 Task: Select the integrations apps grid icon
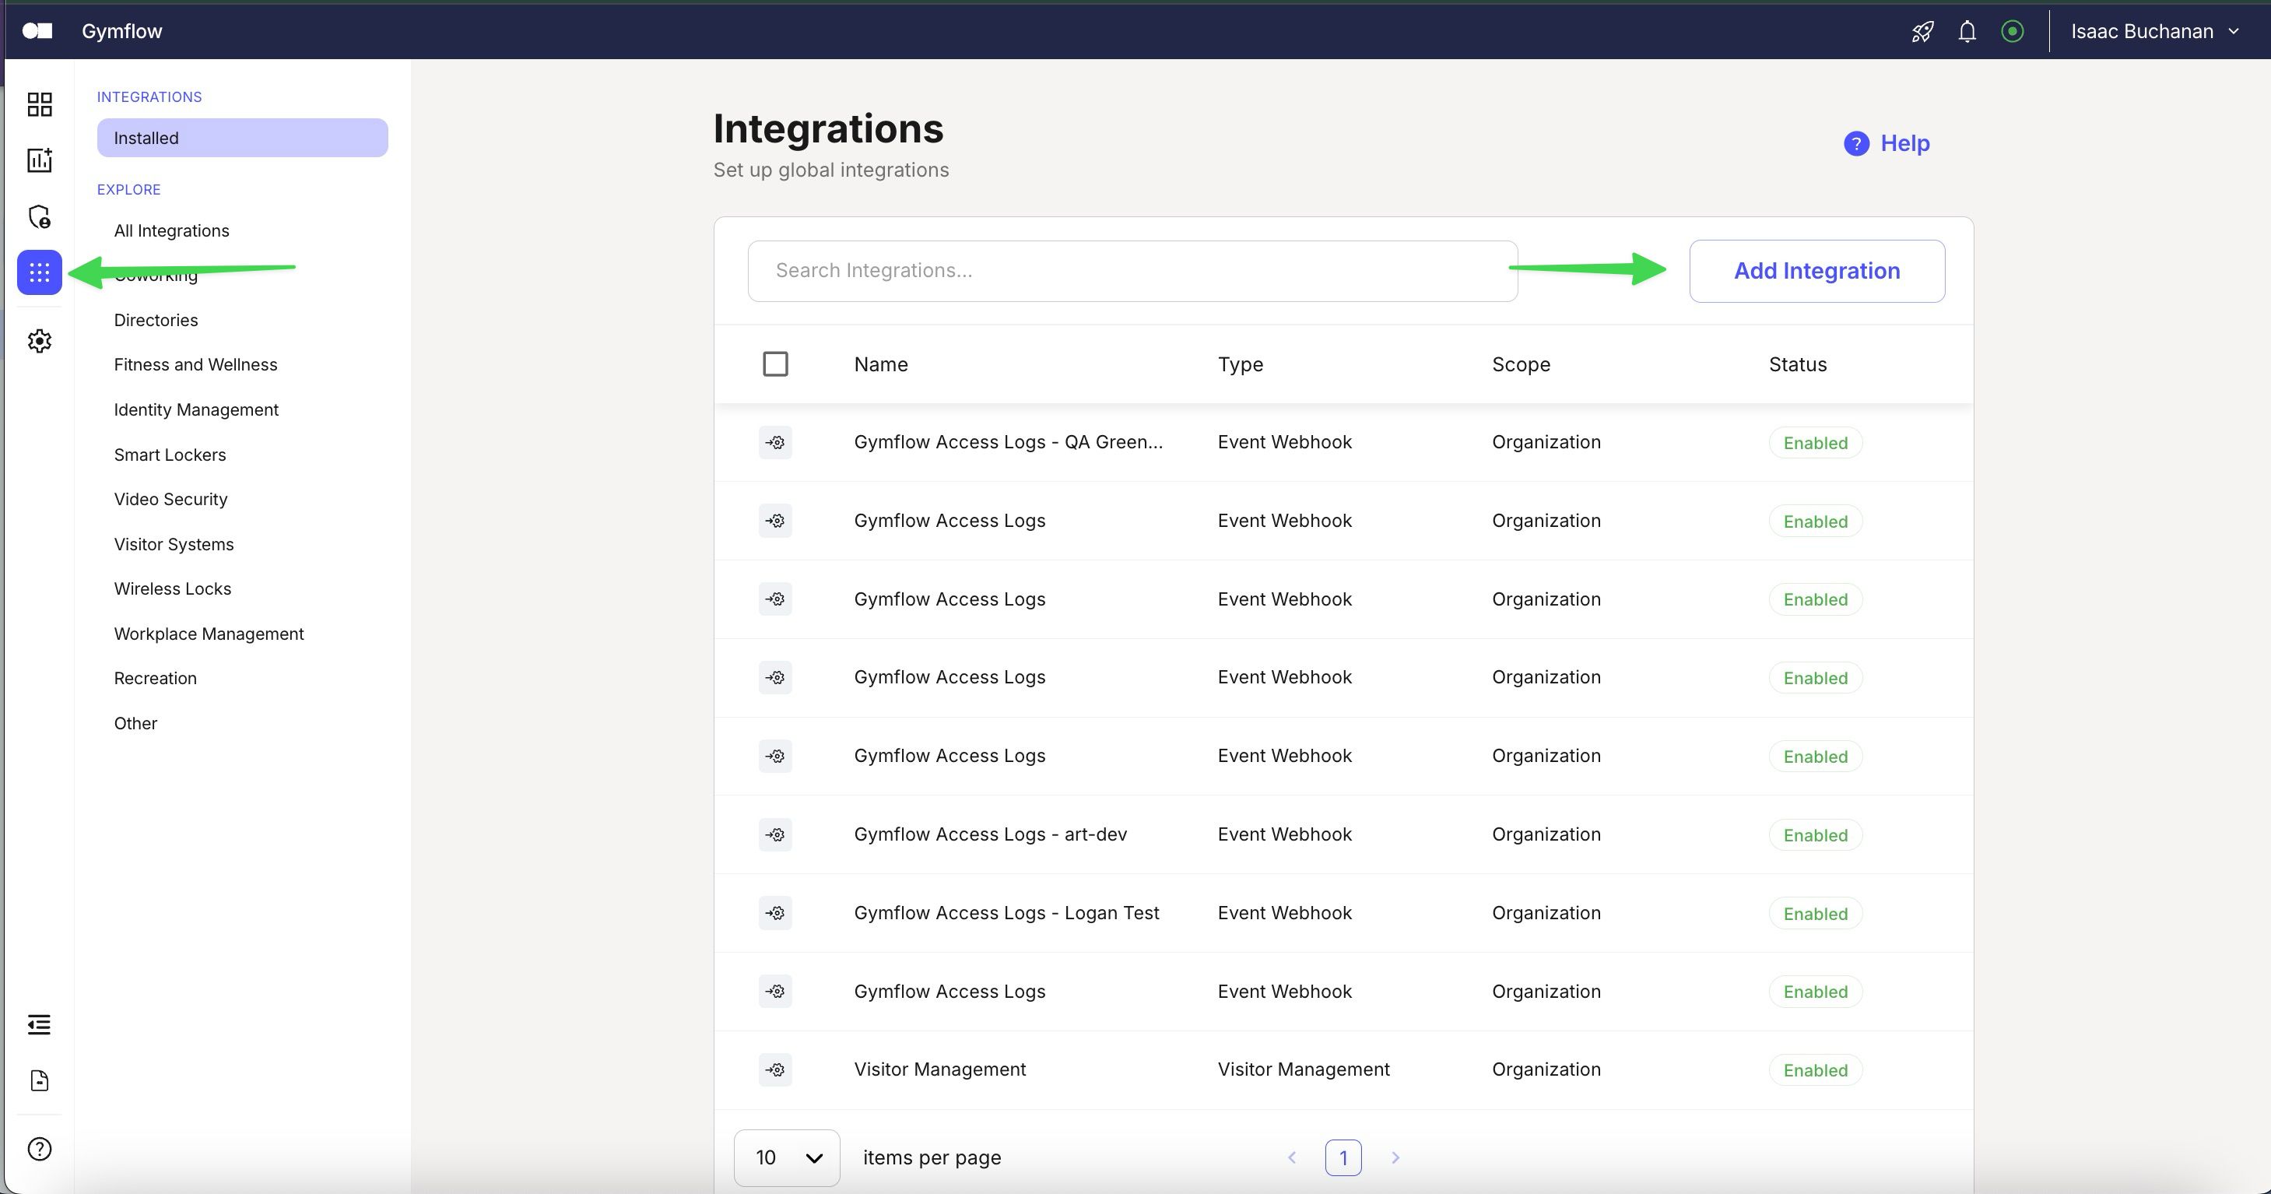[x=40, y=272]
